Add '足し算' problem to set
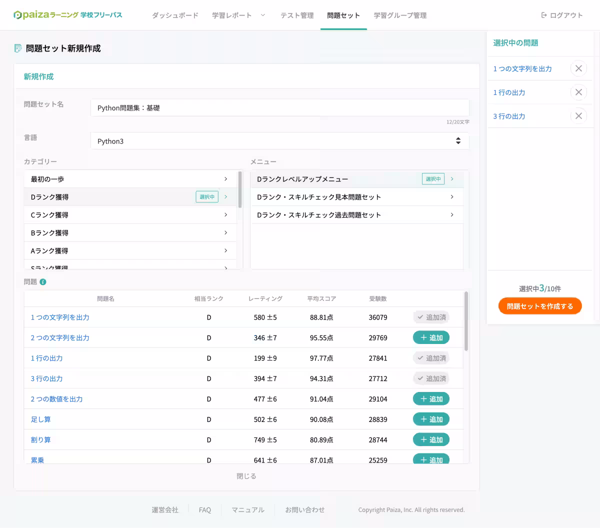Viewport: 600px width, 528px height. pyautogui.click(x=431, y=419)
